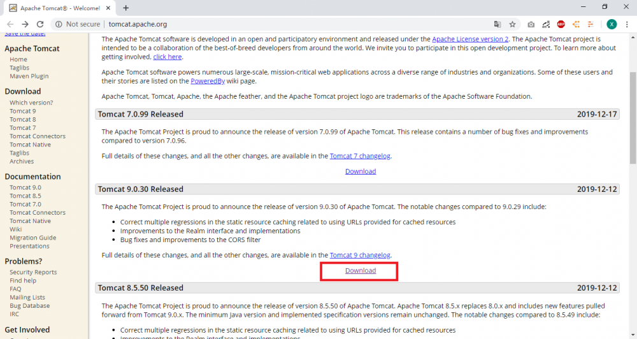Open the Presentations sidebar link

click(29, 247)
